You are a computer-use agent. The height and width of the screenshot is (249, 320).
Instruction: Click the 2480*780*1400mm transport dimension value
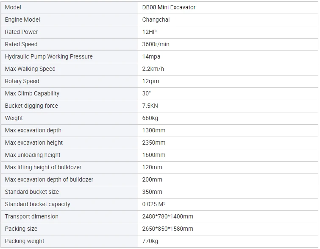tap(167, 216)
